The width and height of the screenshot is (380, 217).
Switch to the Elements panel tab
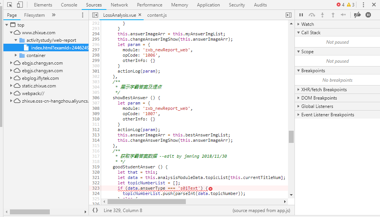43,5
